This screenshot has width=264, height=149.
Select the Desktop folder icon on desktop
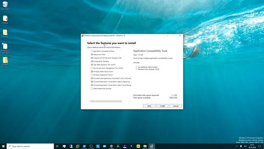[5, 19]
